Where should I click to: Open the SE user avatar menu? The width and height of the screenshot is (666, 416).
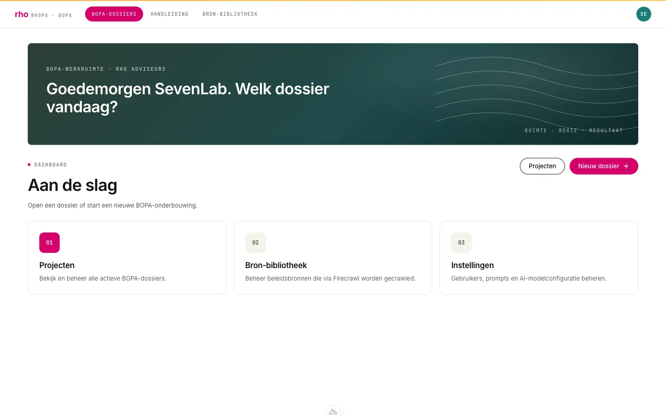[643, 14]
